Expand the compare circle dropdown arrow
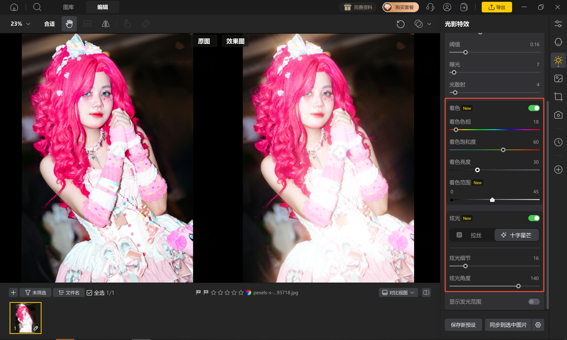 (429, 24)
